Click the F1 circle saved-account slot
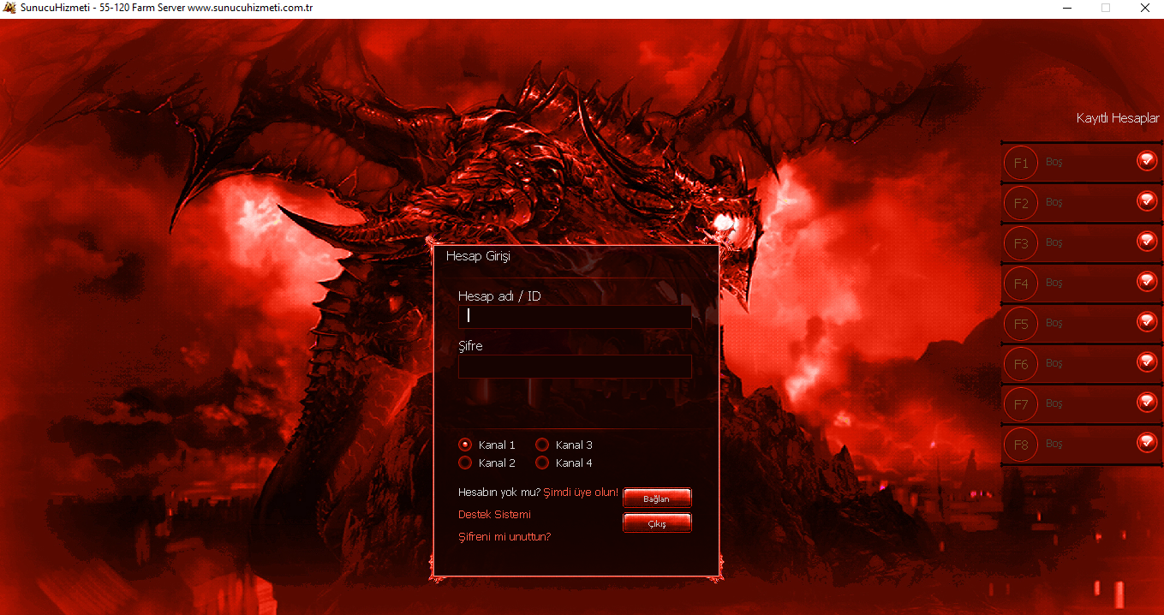The height and width of the screenshot is (615, 1164). pos(1020,163)
